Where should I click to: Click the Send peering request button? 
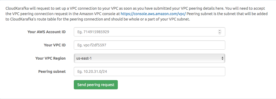pos(96,85)
